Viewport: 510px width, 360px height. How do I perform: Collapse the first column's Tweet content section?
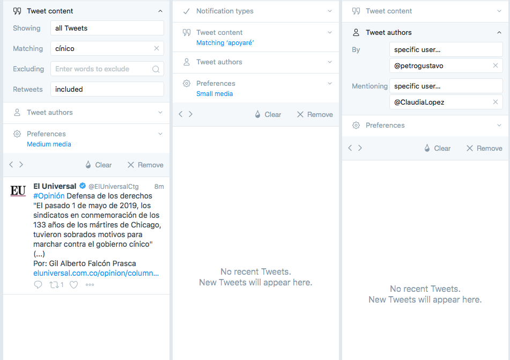pos(160,11)
